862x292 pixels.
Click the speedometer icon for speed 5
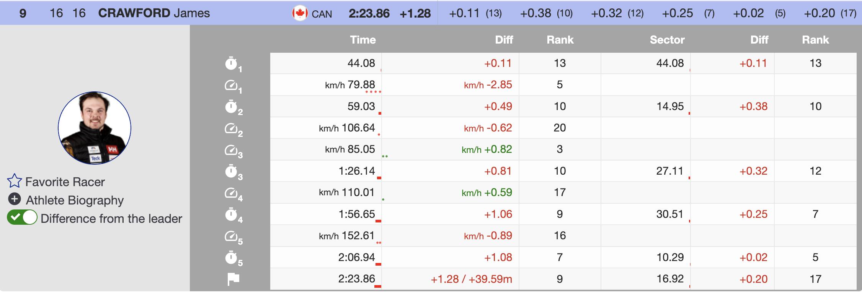pyautogui.click(x=231, y=236)
